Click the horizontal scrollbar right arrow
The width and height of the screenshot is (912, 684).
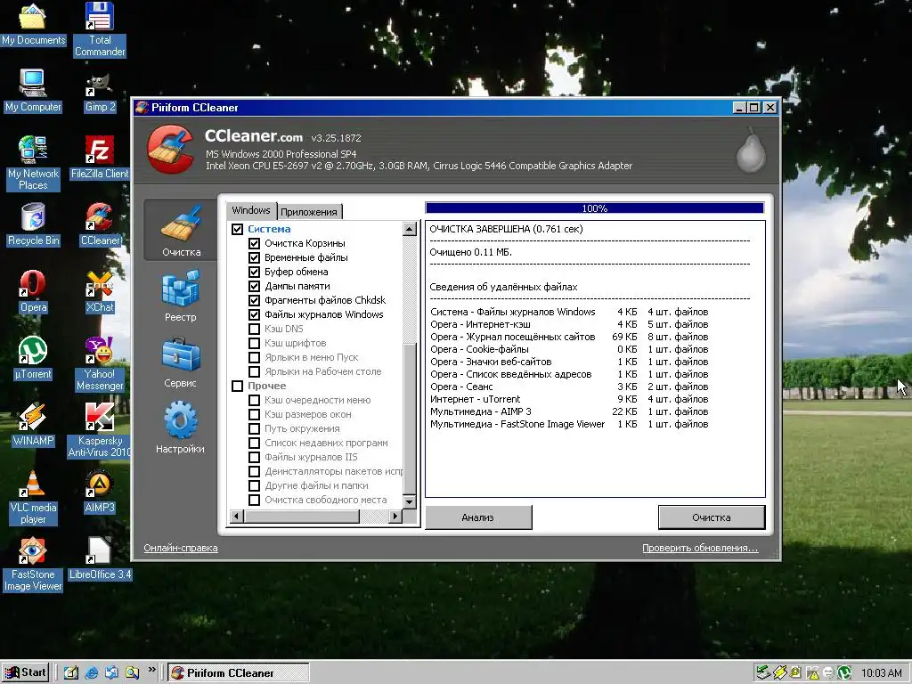(395, 516)
